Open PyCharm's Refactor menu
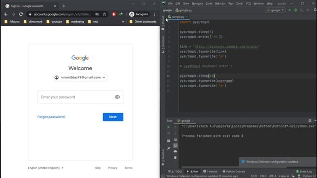The image size is (317, 178). pyautogui.click(x=220, y=3)
